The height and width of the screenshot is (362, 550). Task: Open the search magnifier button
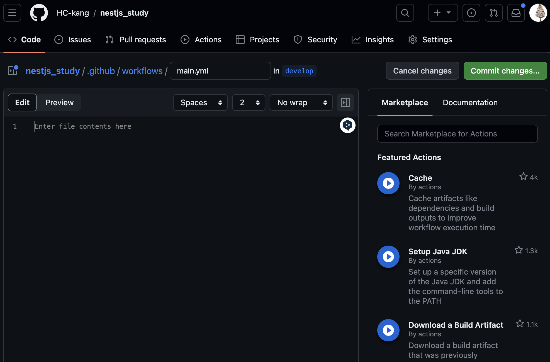(405, 13)
